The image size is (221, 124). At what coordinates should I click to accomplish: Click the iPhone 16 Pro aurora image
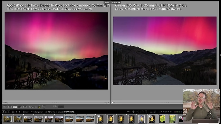tap(56, 51)
